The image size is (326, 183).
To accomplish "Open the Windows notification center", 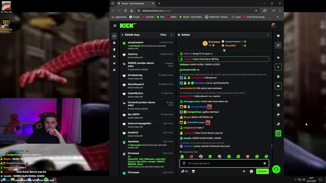I will tap(320, 180).
